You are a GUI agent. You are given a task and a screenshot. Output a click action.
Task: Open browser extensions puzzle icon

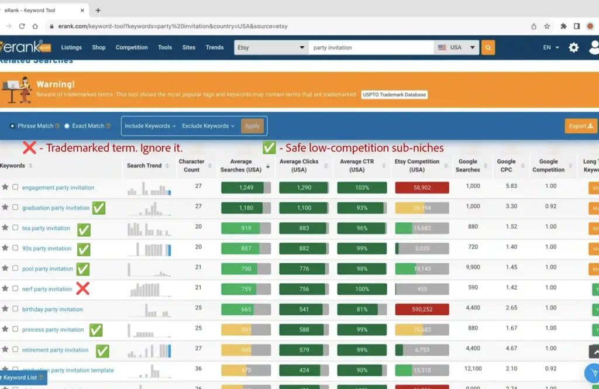(563, 26)
